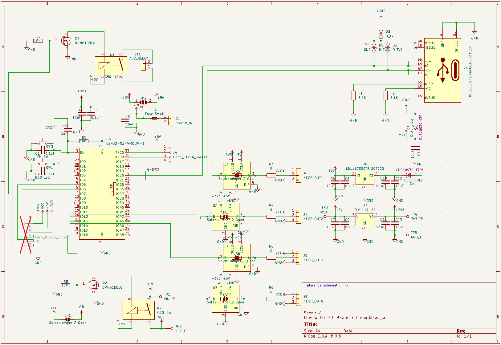
Task: Click the TP4 3V3_TP test point
Action: [x=408, y=217]
